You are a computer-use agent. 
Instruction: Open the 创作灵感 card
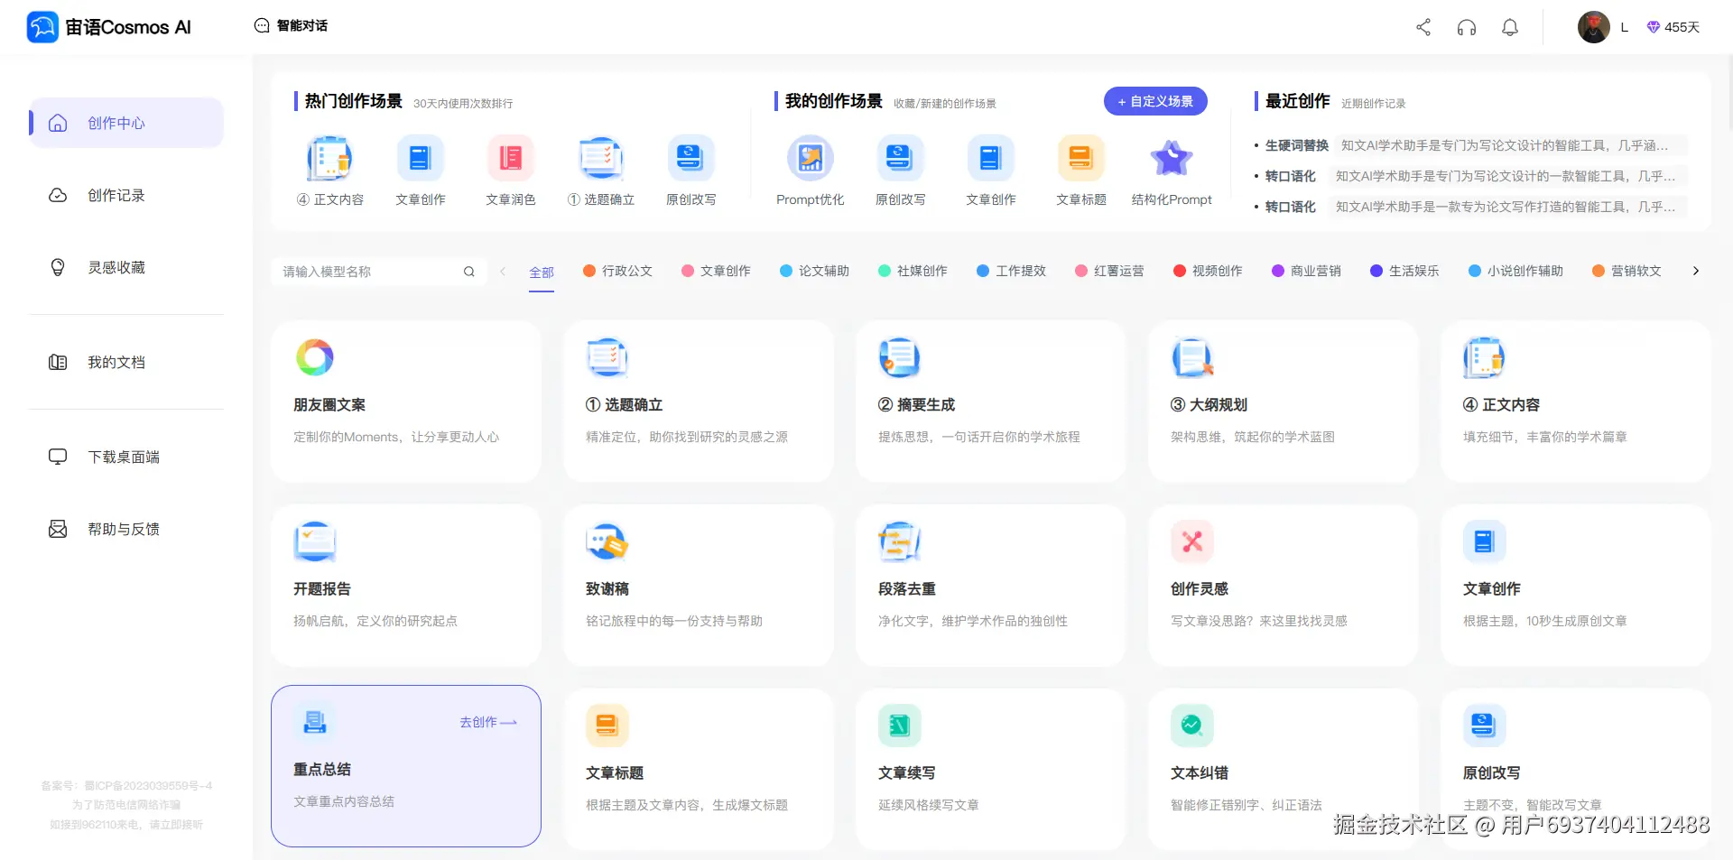(1284, 586)
